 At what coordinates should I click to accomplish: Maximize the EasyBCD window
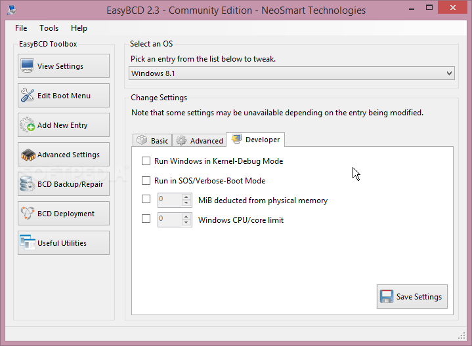(429, 8)
